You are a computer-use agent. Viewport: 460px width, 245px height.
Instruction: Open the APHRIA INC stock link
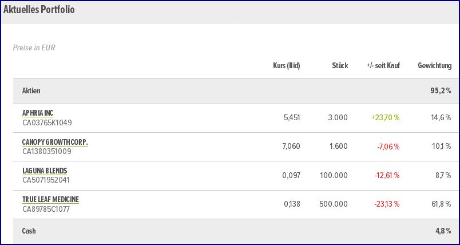38,113
